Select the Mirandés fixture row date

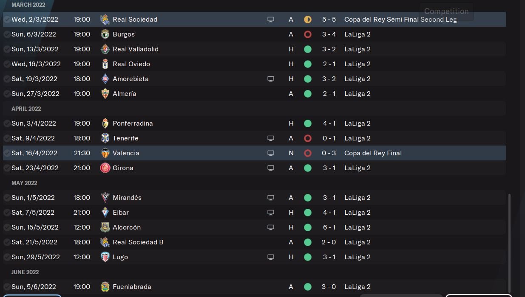click(33, 198)
